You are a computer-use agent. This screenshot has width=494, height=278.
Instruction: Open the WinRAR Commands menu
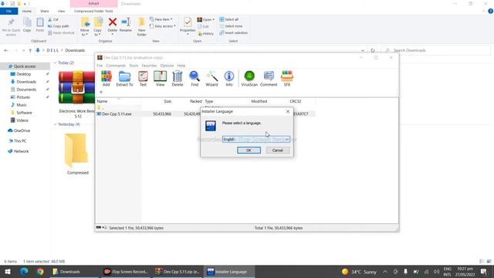pyautogui.click(x=116, y=66)
